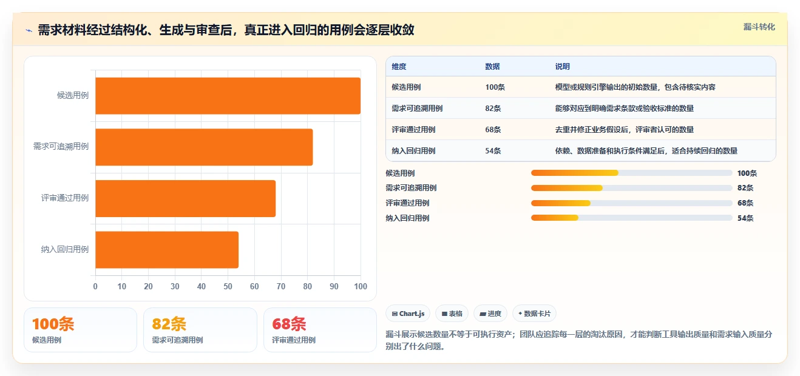This screenshot has width=800, height=376.
Task: Click the 候选用例 cell in the table
Action: pos(406,87)
